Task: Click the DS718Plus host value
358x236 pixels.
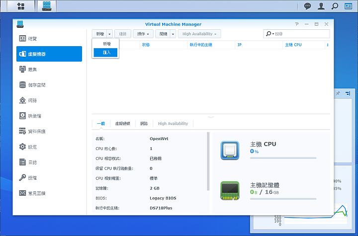Action: pos(161,208)
